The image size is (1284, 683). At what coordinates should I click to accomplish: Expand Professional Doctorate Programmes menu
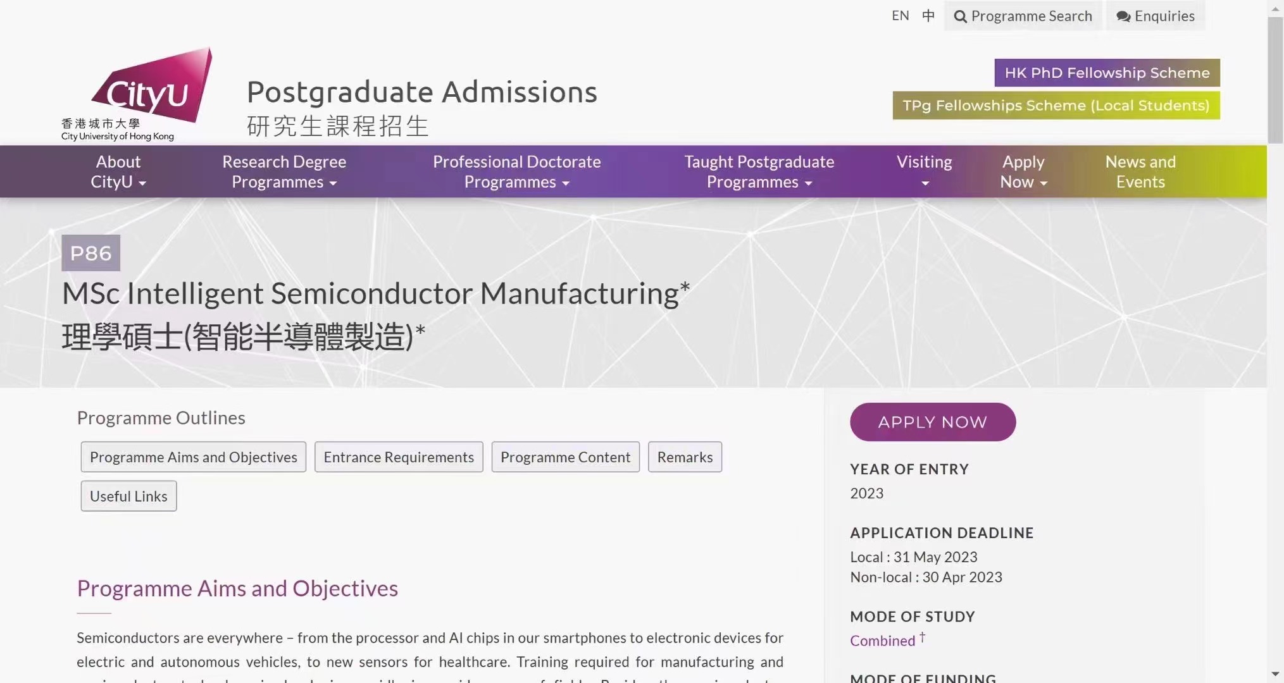516,171
